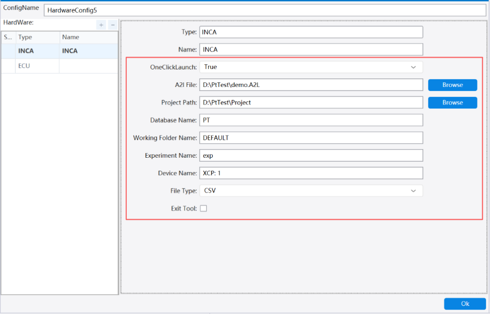Click the Project Path text field

[x=311, y=103]
